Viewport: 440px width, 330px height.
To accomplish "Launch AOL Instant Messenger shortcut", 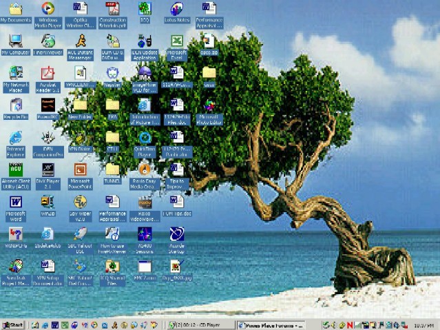I will (80, 41).
